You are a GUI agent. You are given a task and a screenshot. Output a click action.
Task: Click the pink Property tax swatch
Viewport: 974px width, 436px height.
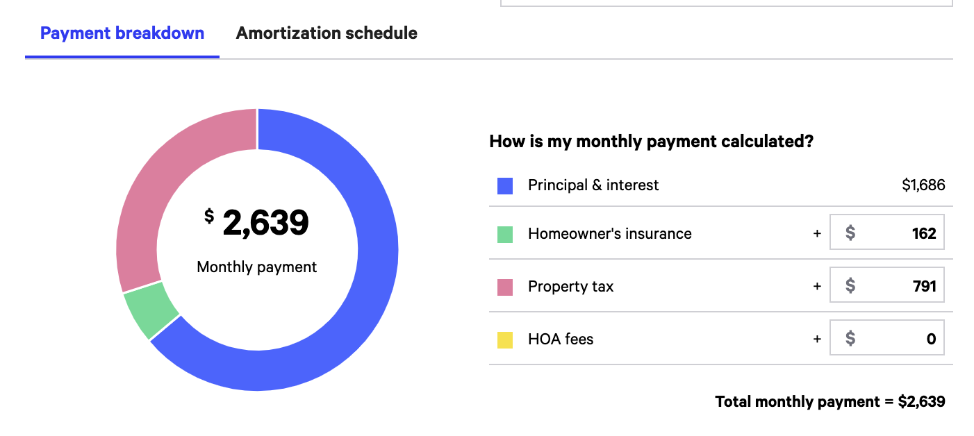(x=505, y=287)
